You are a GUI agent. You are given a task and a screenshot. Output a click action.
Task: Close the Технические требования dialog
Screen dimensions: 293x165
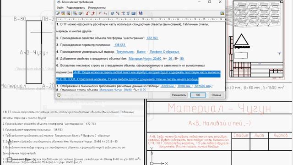click(220, 2)
